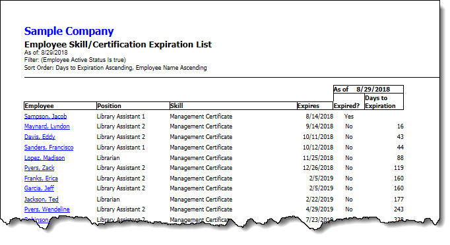Select Franks, Erica's 2/5/2019 expiration date

[321, 178]
